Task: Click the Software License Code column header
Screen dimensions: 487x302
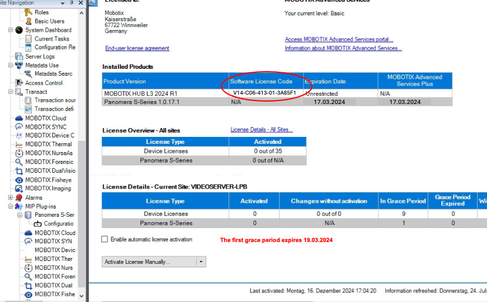Action: coord(266,82)
